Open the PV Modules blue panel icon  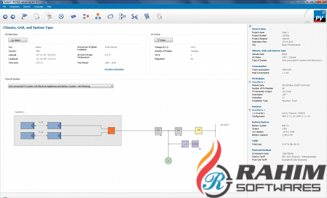coord(73,16)
